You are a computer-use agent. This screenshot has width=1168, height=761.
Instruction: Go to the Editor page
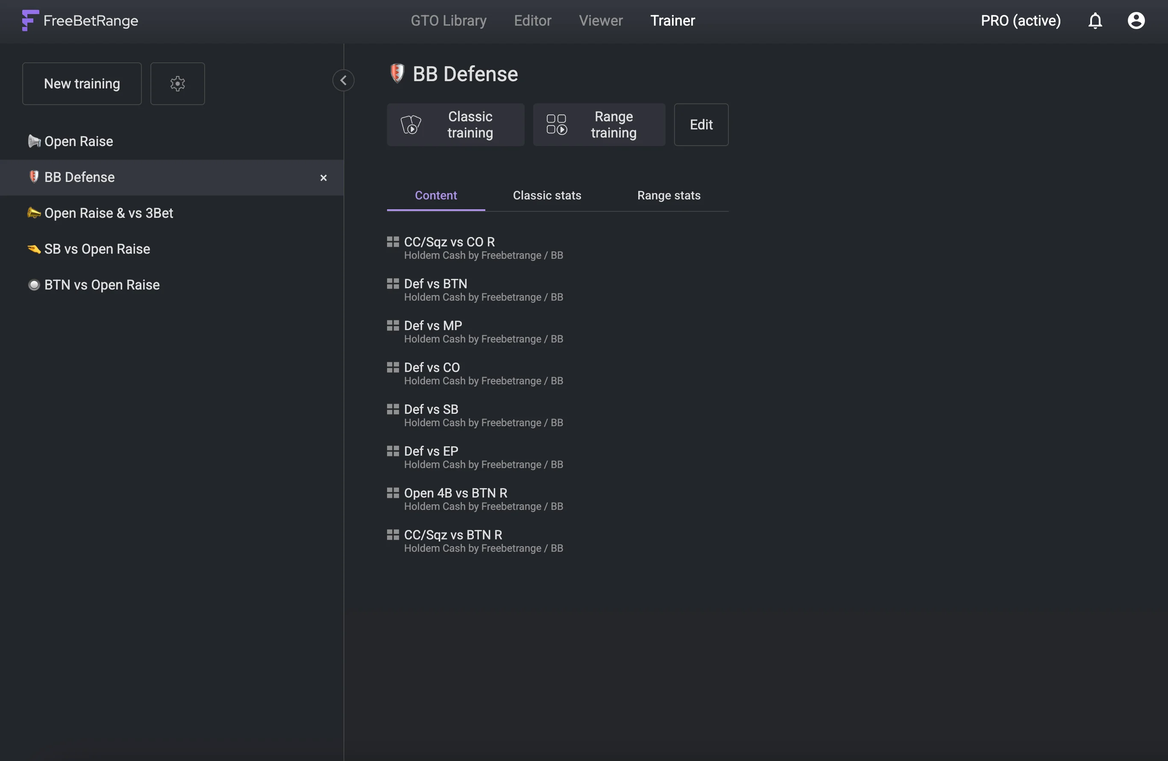[532, 20]
